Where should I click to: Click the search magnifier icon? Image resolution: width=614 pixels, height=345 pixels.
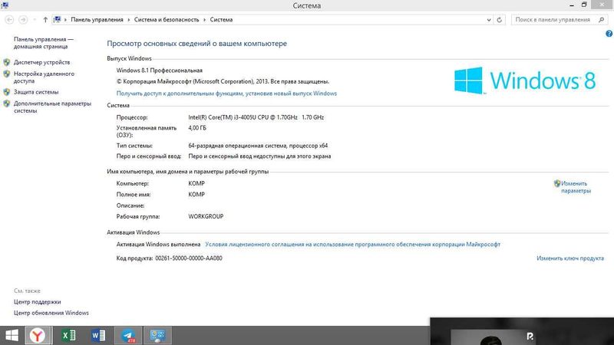coord(602,20)
